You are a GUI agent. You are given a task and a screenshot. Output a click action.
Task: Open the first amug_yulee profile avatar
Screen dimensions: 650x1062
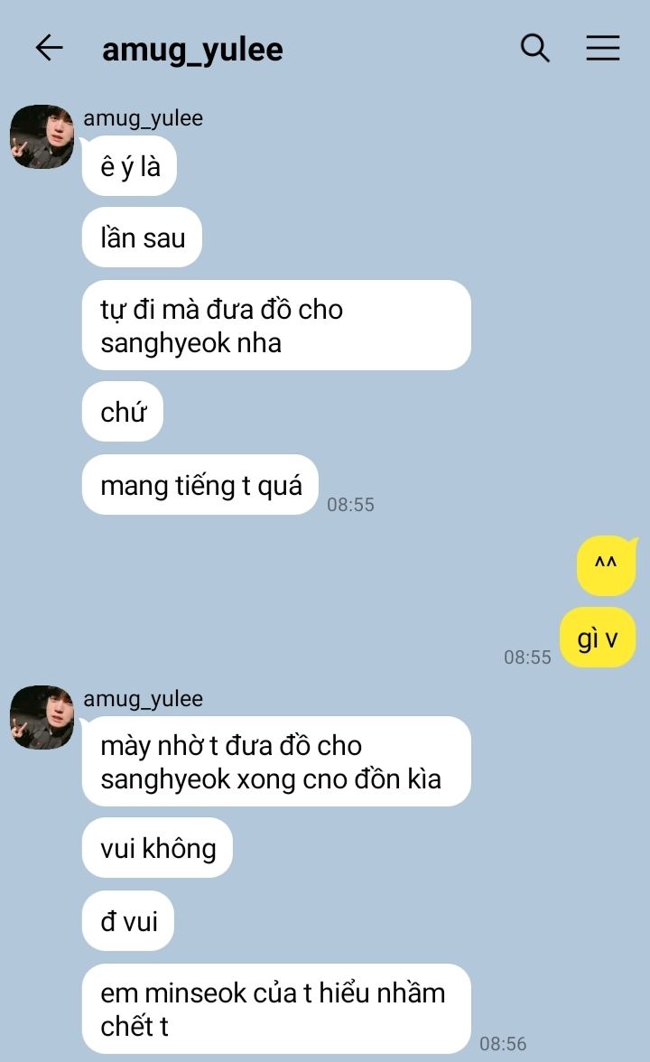point(42,136)
